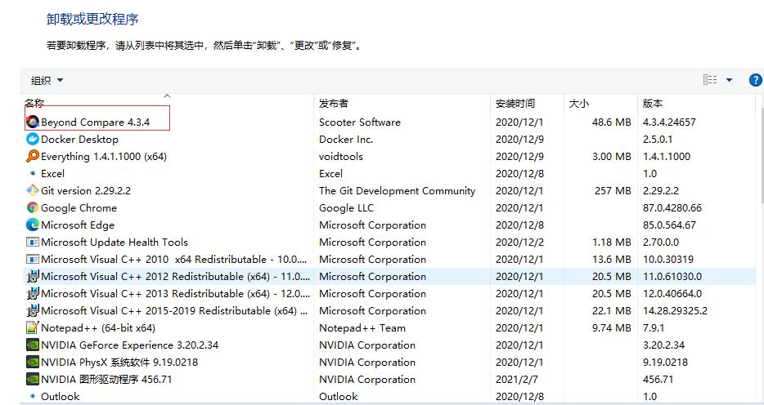Click the Microsoft Edge icon in list
Viewport: 764px width, 405px height.
33,225
